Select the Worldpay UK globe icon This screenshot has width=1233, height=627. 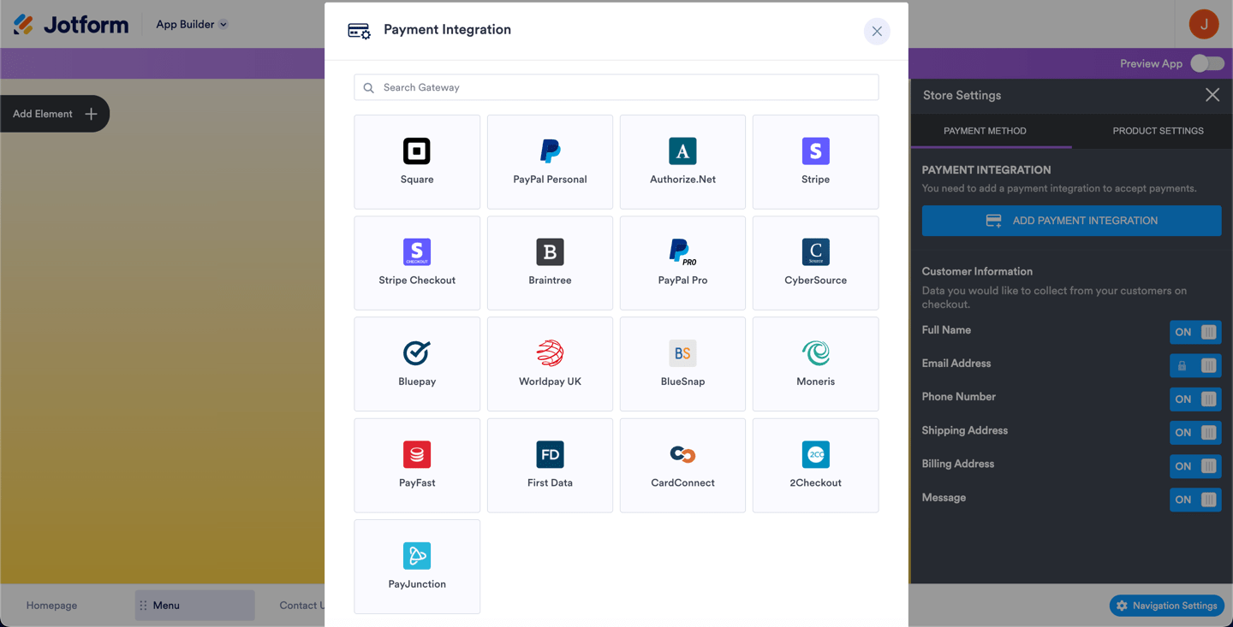(x=550, y=353)
